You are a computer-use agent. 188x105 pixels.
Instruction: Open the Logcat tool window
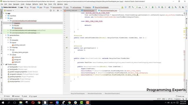click(33, 96)
